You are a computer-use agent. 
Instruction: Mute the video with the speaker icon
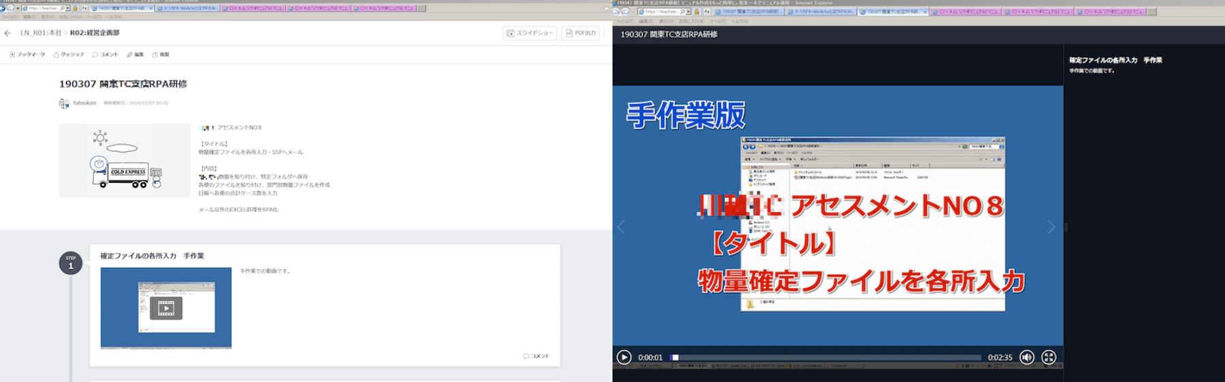click(1026, 358)
